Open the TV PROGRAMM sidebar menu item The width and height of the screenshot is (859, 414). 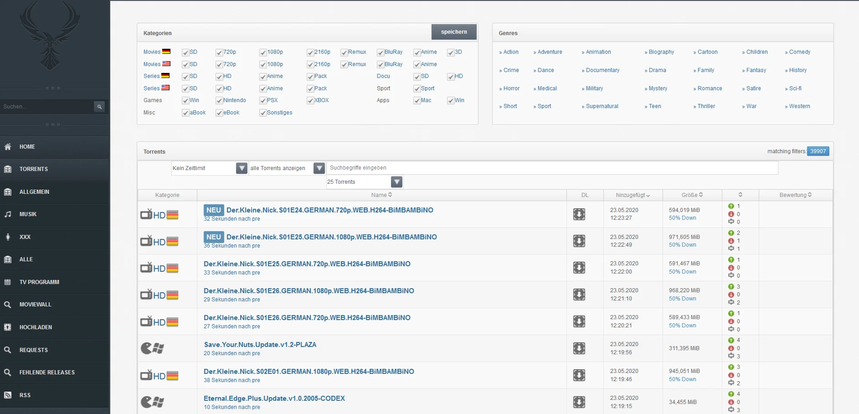click(39, 282)
